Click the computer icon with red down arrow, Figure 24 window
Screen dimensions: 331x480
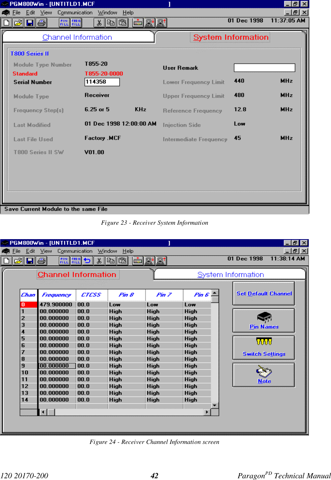(x=150, y=261)
